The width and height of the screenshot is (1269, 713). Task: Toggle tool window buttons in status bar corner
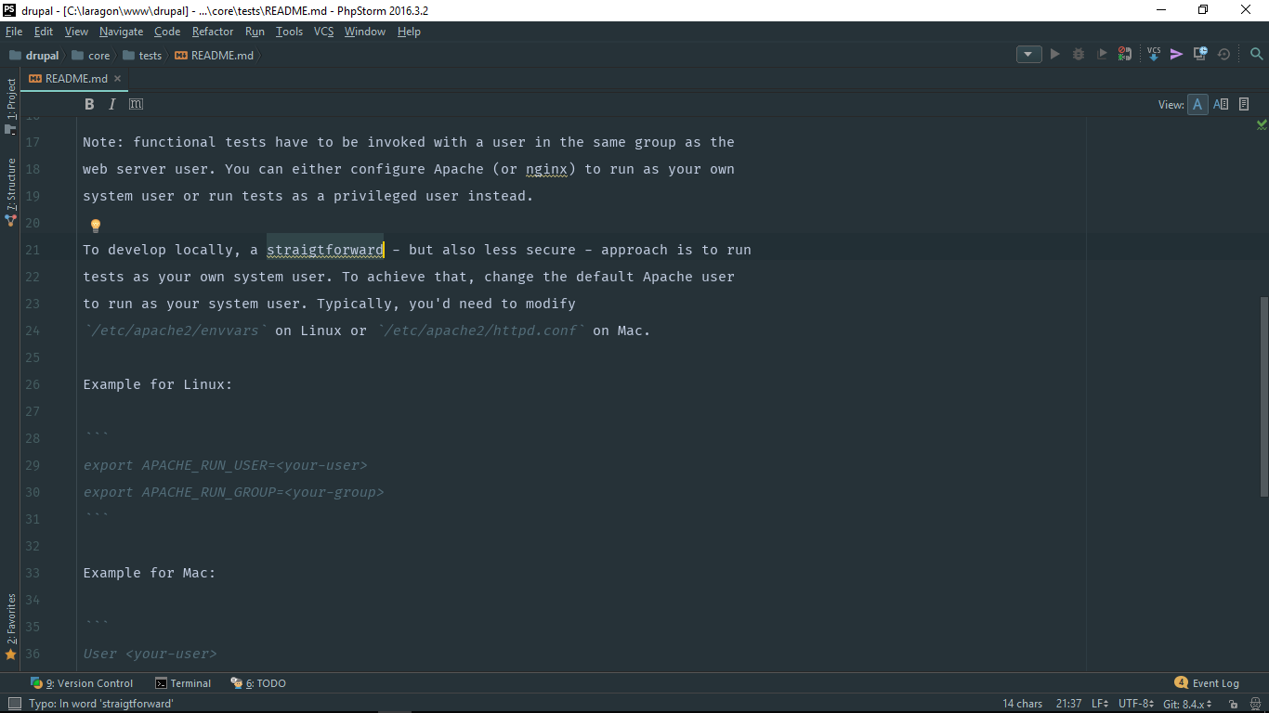[14, 704]
